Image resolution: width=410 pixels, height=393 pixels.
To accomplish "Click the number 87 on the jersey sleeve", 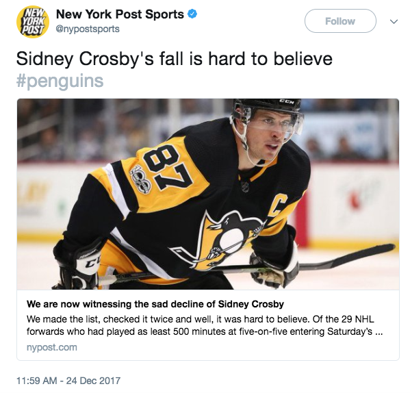I will (x=170, y=167).
